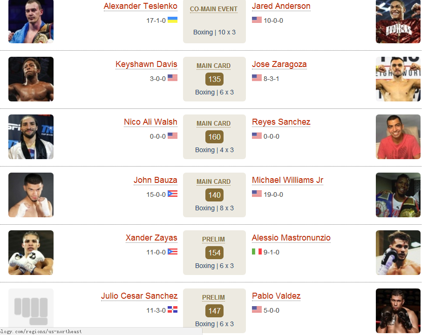Click Ukraine flag beside Alexander Teslenko's record
428x335 pixels.
(x=172, y=20)
